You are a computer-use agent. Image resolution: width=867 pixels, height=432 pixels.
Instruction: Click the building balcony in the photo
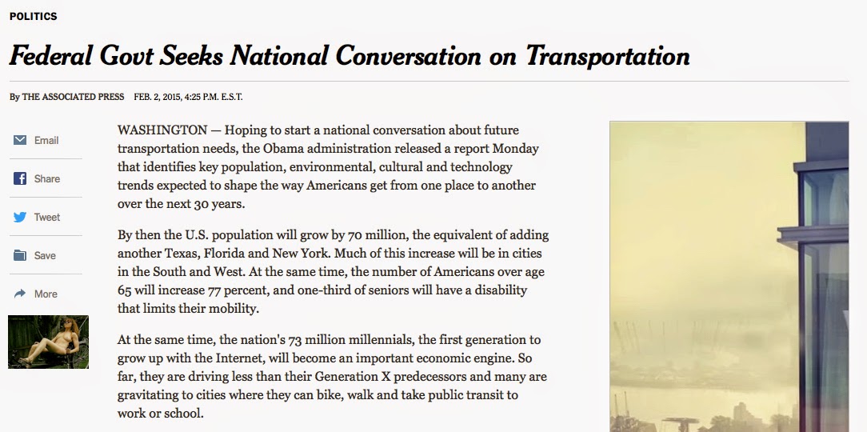pos(813,237)
